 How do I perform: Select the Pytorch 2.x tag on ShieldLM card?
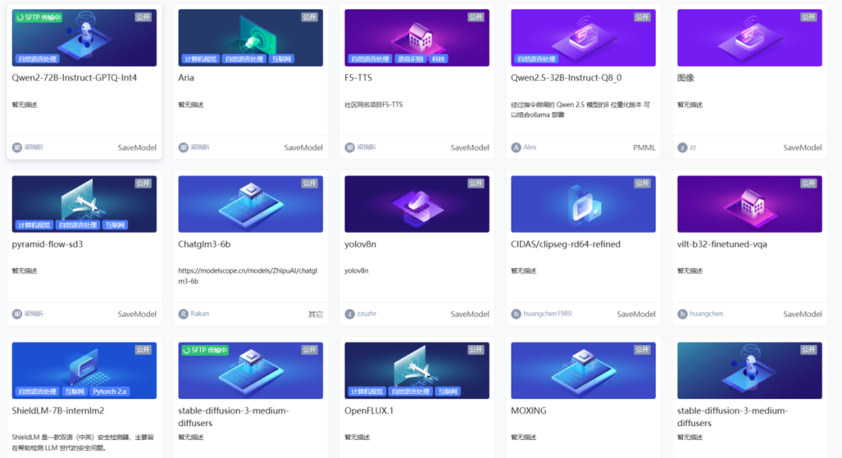coord(110,392)
